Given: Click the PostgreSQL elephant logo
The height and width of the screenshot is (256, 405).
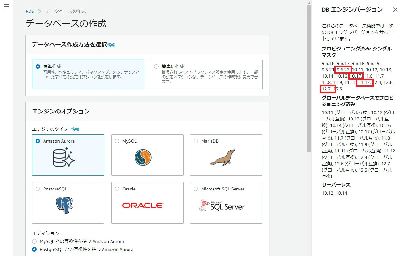Looking at the screenshot, I should [64, 206].
